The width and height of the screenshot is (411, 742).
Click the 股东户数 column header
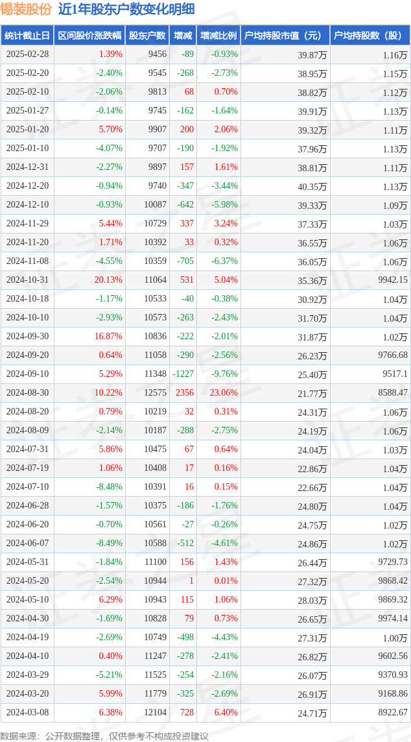(147, 36)
